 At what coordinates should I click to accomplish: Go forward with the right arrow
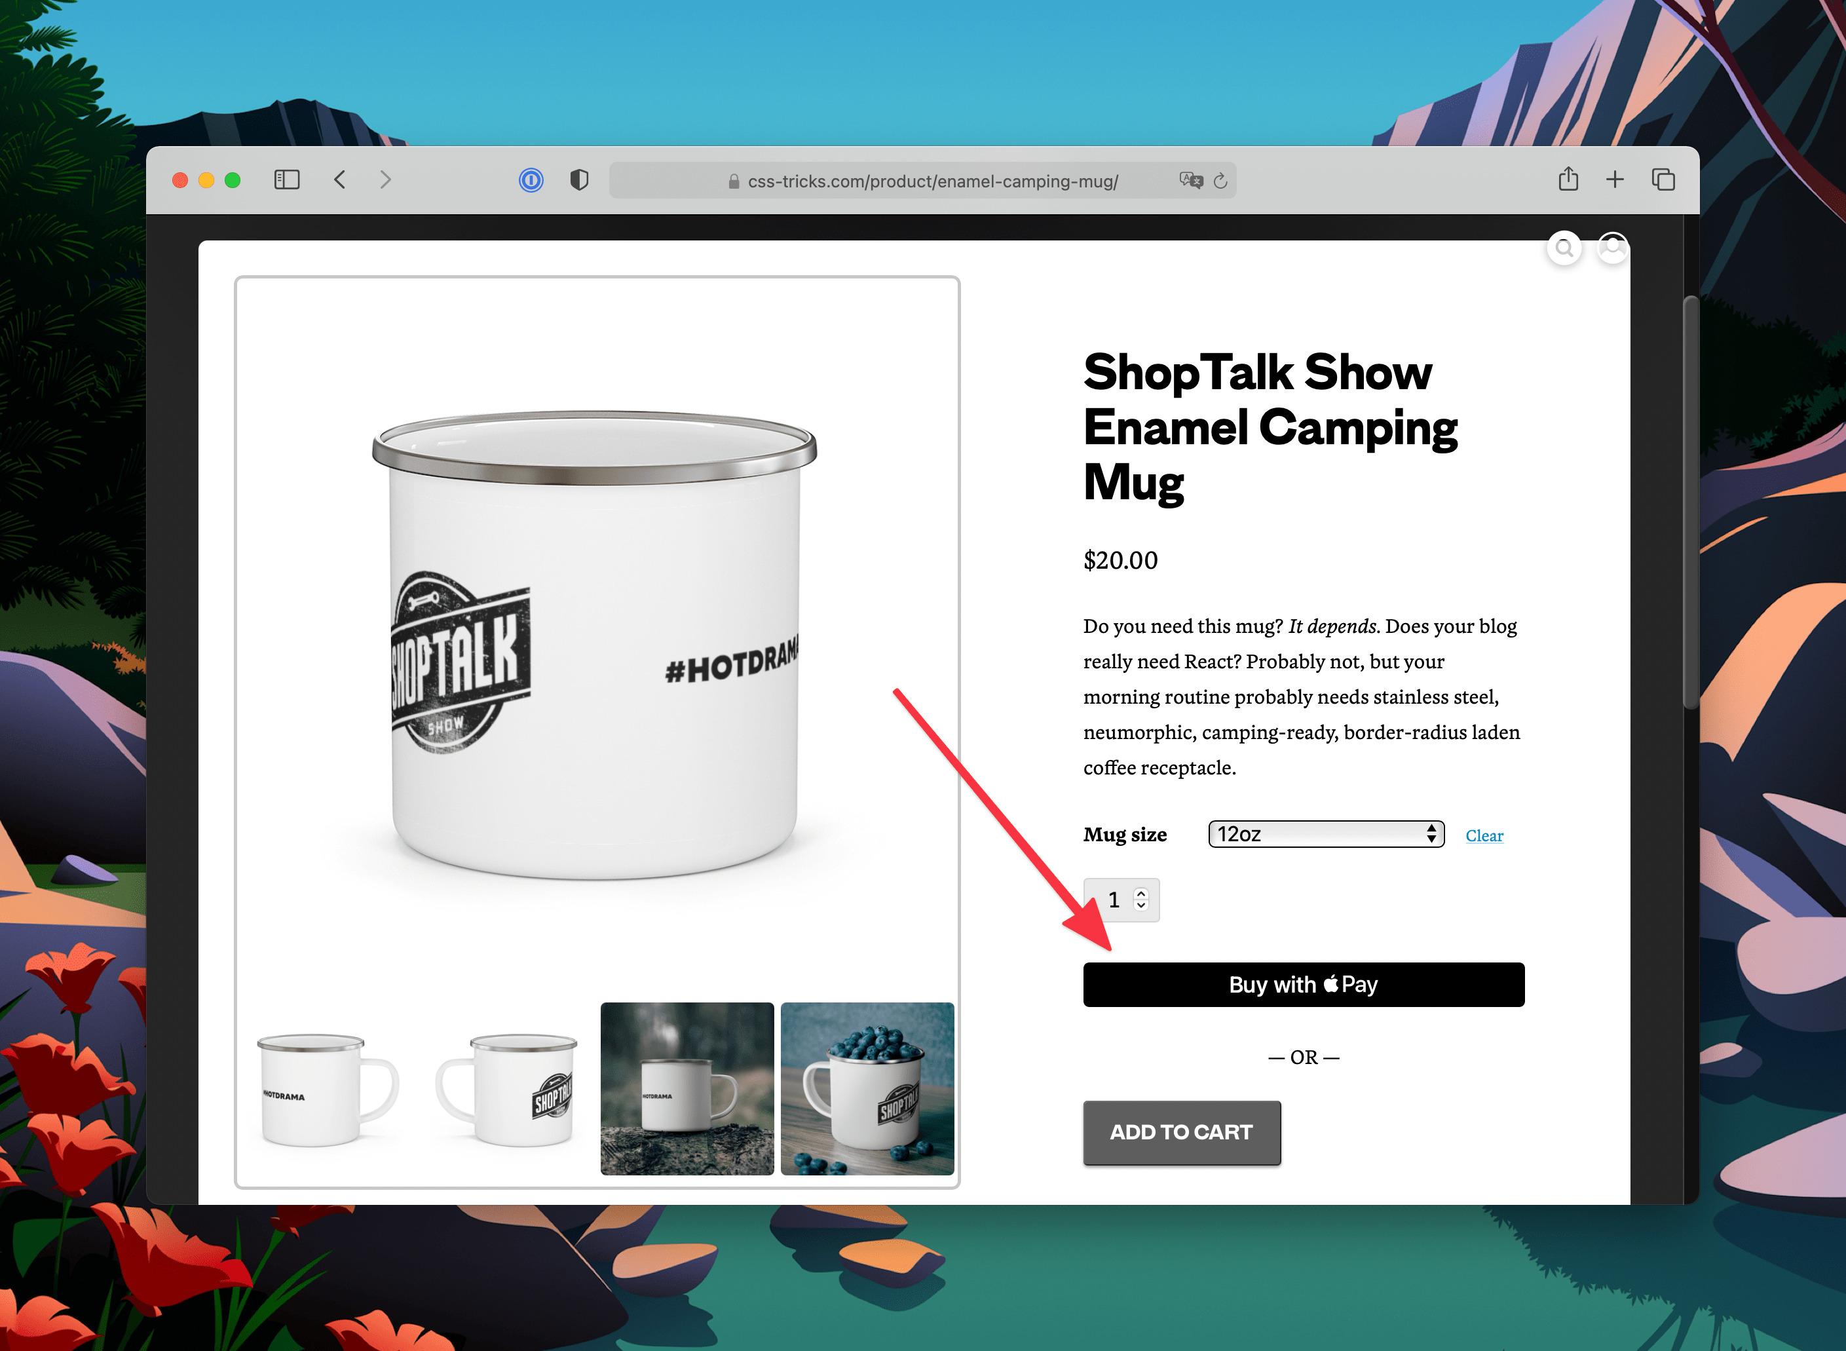(x=385, y=180)
